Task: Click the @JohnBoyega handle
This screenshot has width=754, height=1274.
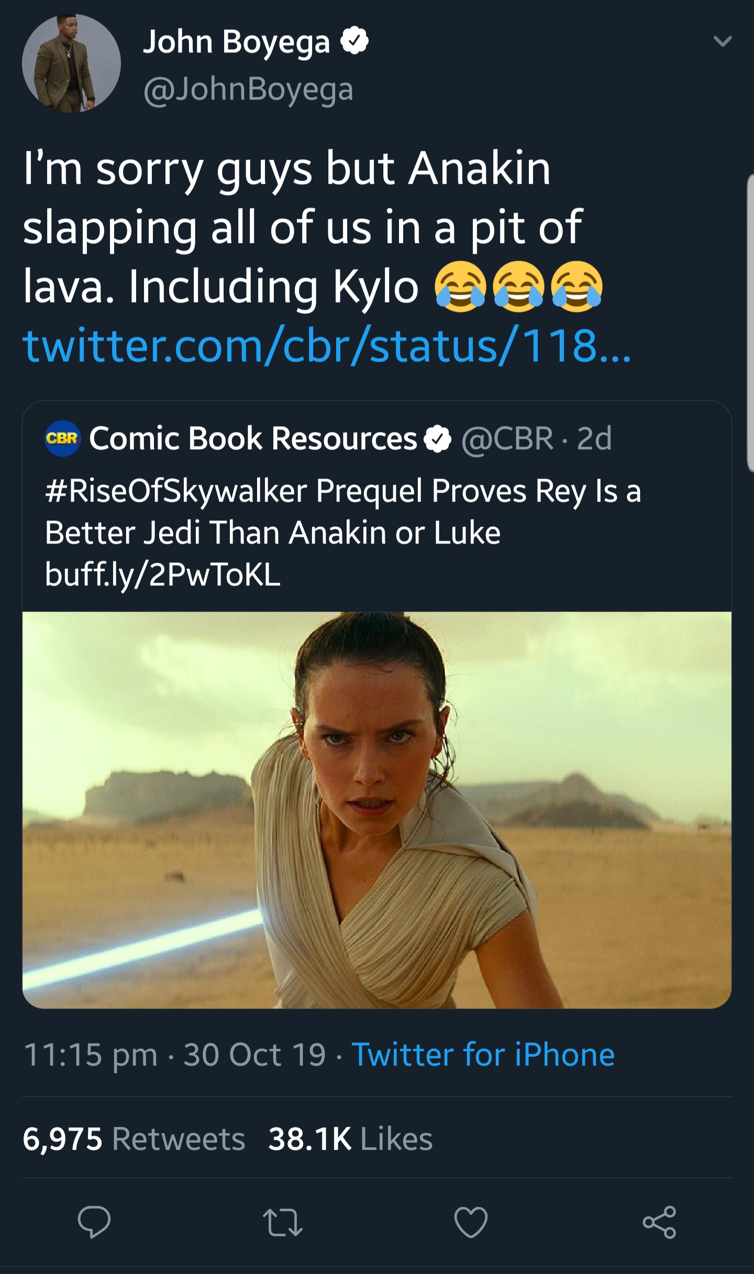Action: (248, 90)
